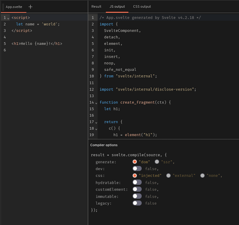Turn on the customElement switch
239x225 pixels.
(x=137, y=189)
